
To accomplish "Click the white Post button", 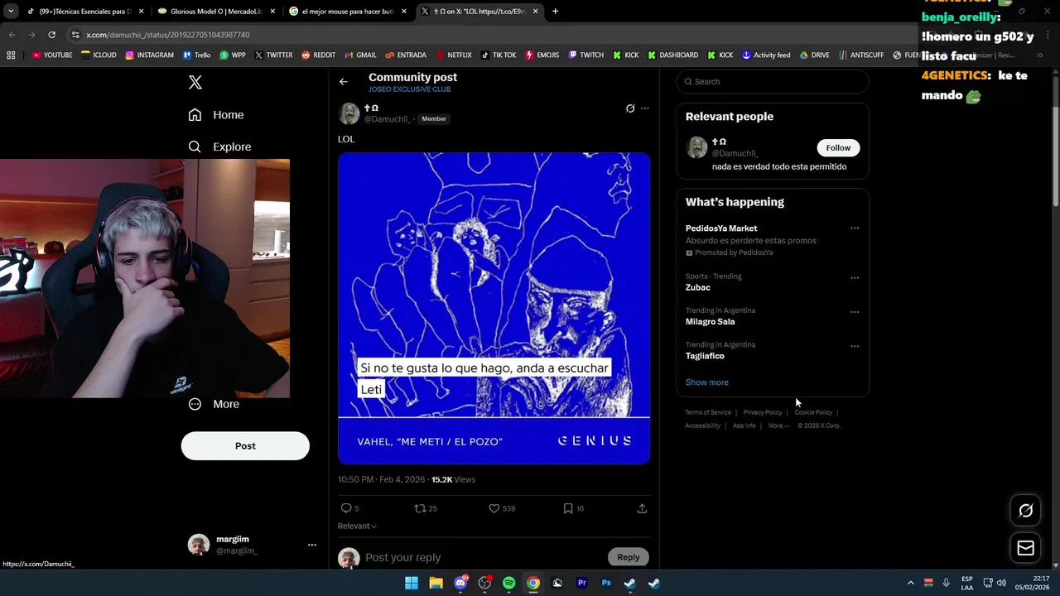I will click(245, 445).
